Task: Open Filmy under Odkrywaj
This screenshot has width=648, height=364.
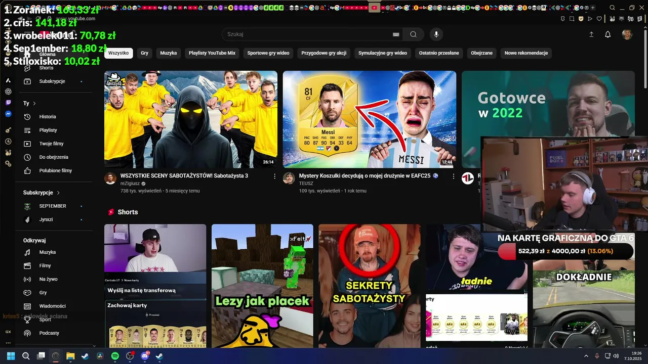Action: (53, 265)
